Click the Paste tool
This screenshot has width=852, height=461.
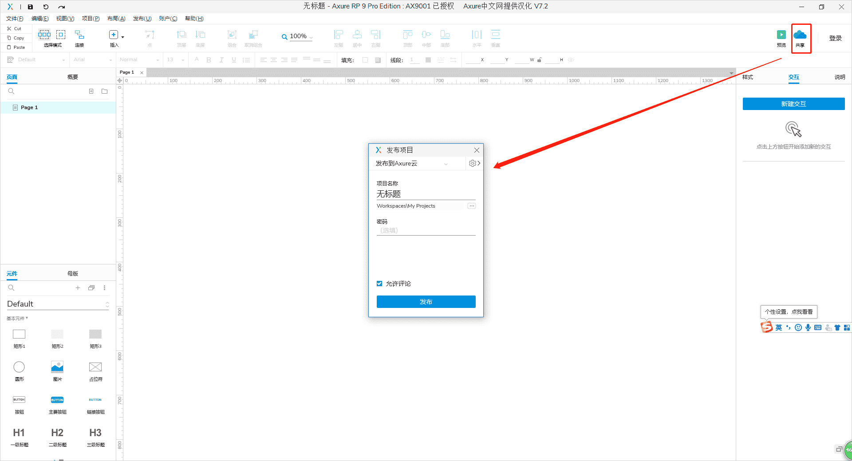(x=16, y=47)
